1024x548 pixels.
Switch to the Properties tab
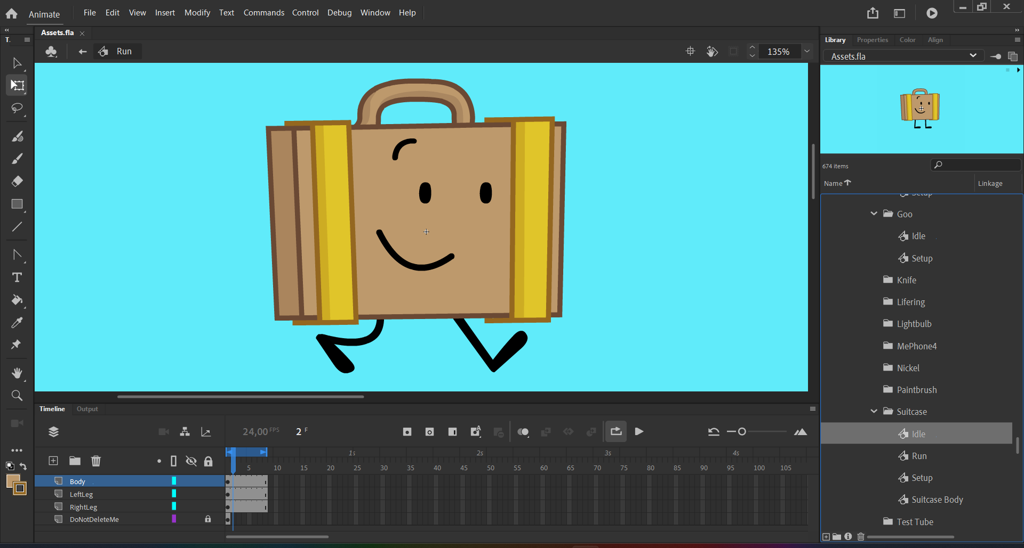coord(873,40)
